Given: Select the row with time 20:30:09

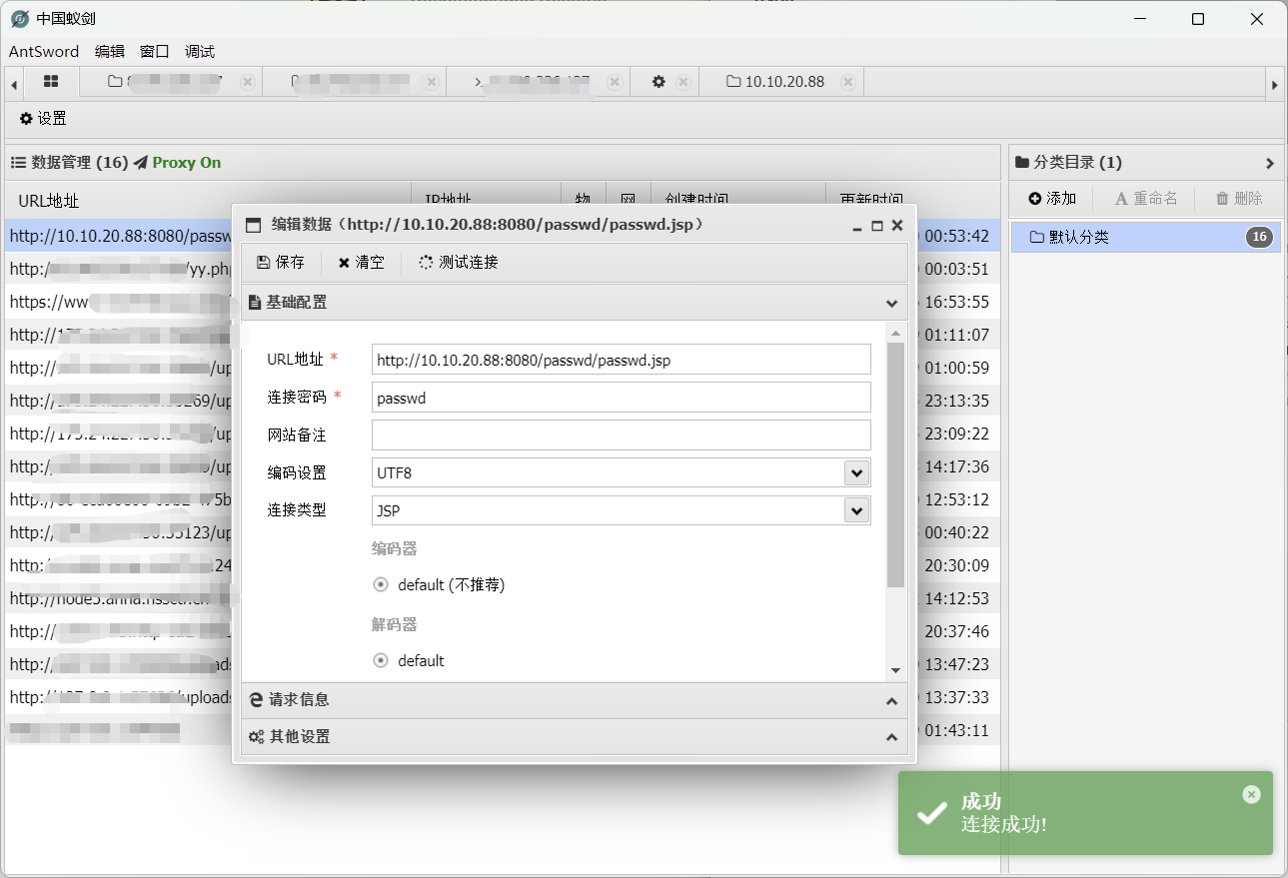Looking at the screenshot, I should (x=502, y=565).
